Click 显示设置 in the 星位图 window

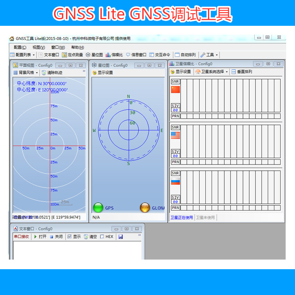coord(103,72)
